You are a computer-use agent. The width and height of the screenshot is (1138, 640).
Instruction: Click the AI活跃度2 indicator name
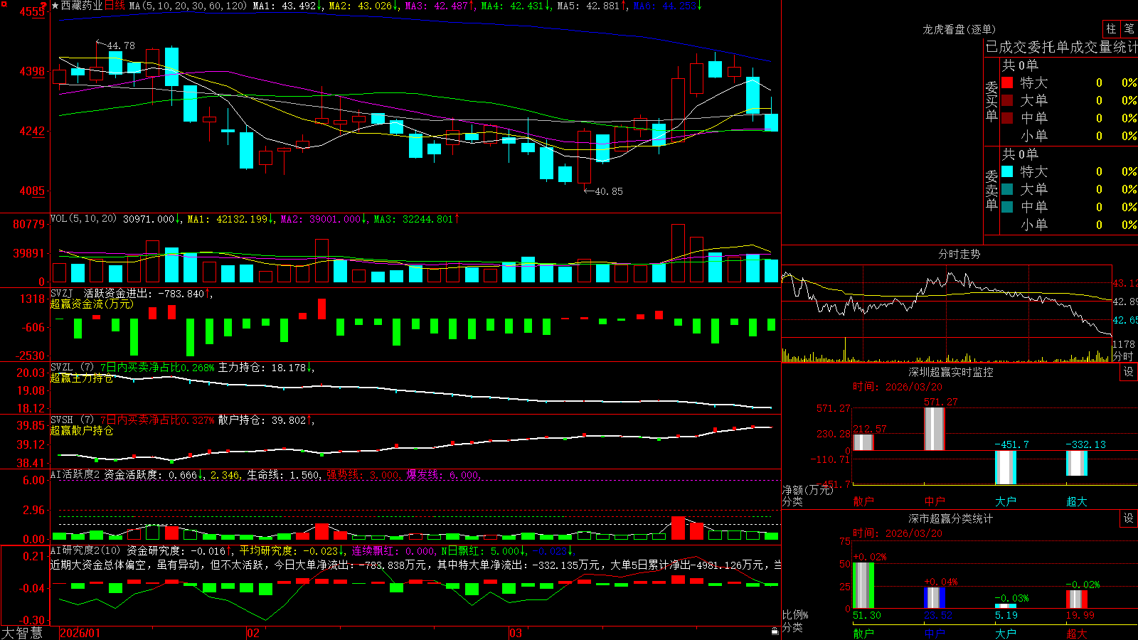(75, 475)
